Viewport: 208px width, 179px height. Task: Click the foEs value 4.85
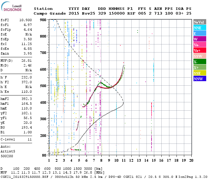pos(28,49)
